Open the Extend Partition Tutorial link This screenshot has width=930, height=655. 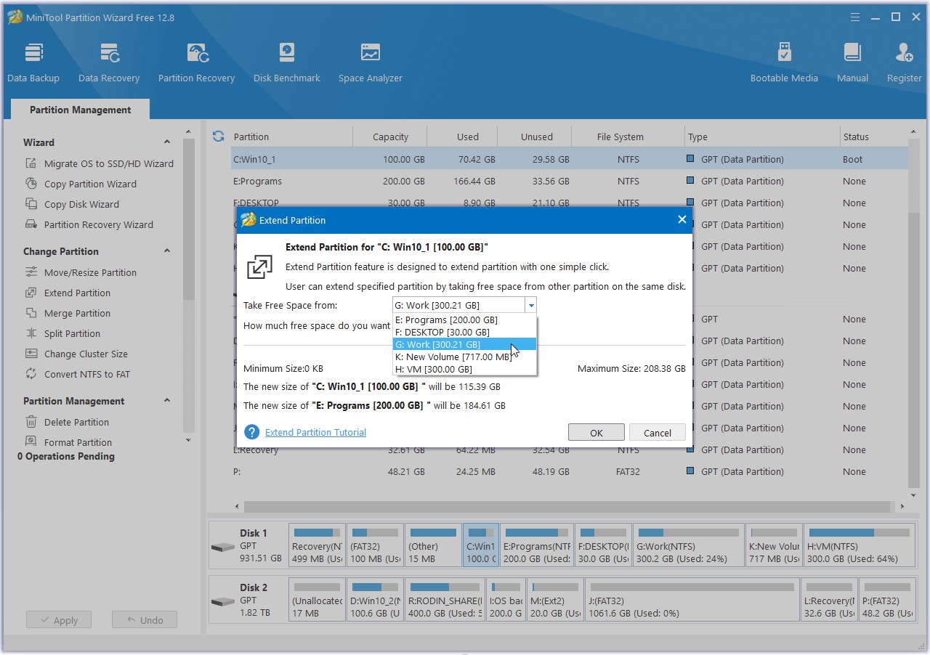(315, 432)
